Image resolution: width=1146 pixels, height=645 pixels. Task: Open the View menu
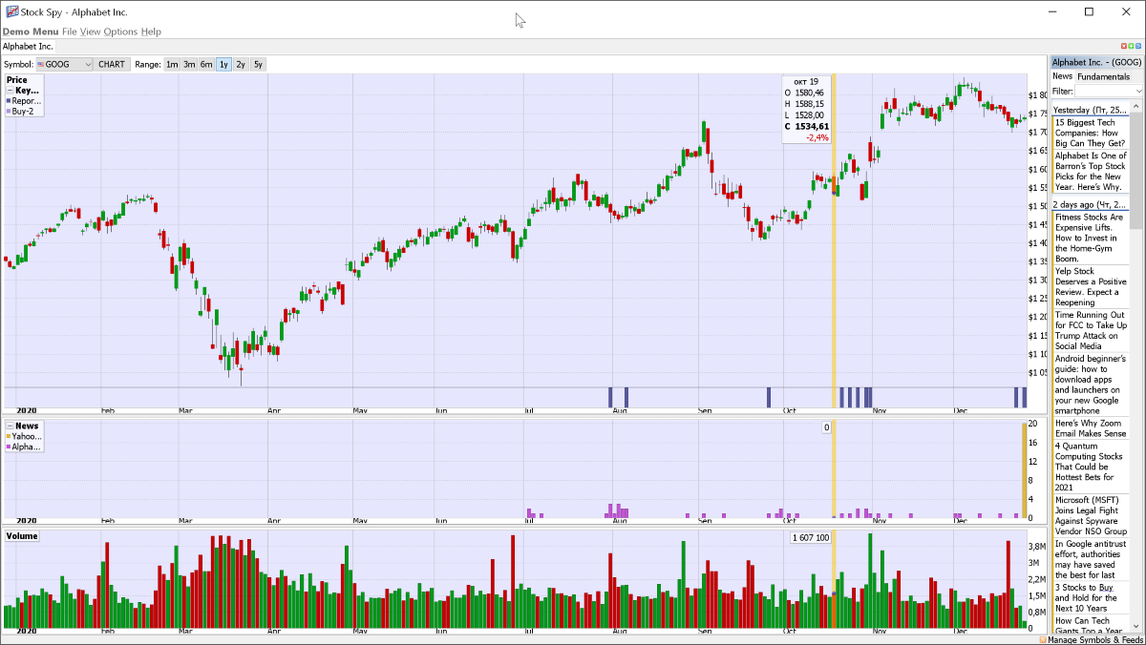[90, 31]
